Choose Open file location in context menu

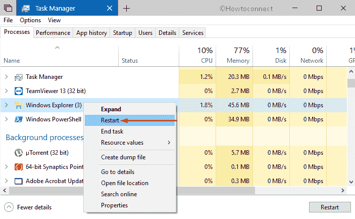point(130,183)
